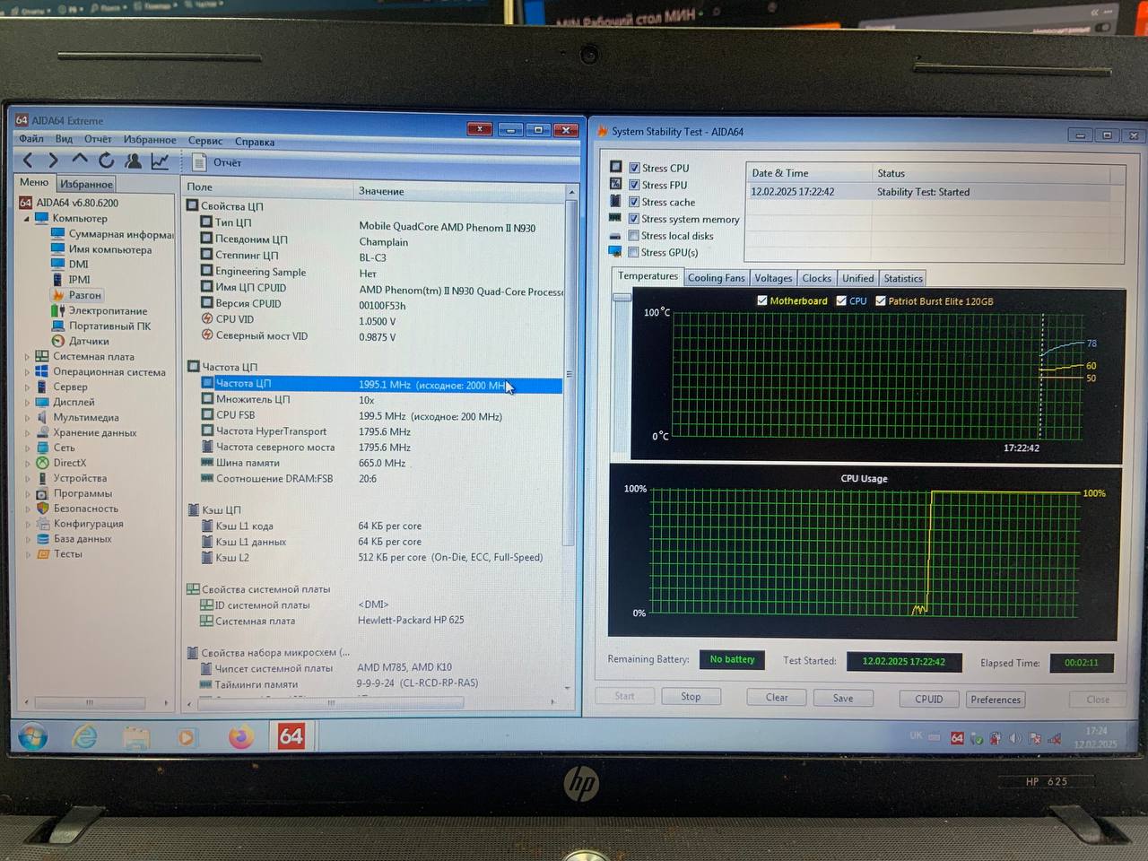This screenshot has height=861, width=1148.
Task: Click the DMI icon in the tree
Action: point(58,264)
